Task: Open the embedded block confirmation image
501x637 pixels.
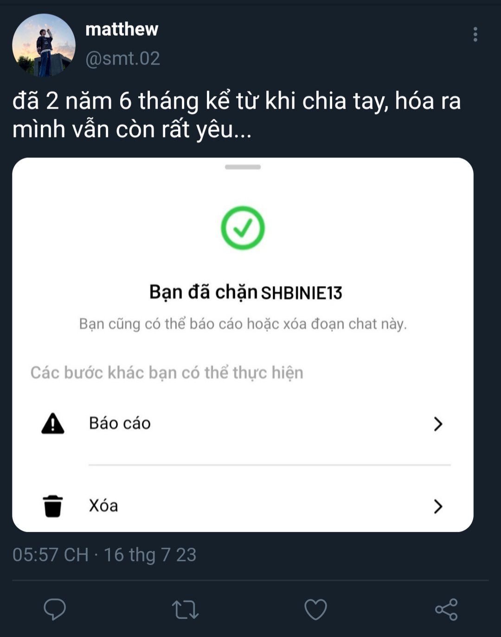Action: click(243, 345)
